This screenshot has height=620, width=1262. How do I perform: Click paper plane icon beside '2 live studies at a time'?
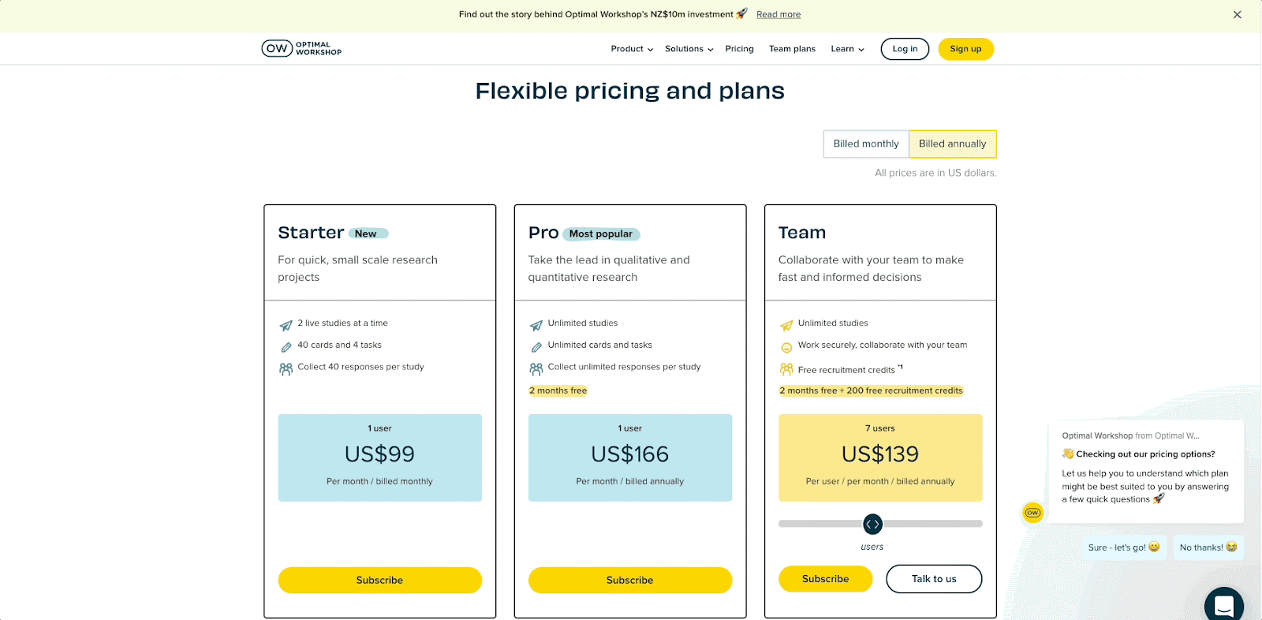click(286, 325)
